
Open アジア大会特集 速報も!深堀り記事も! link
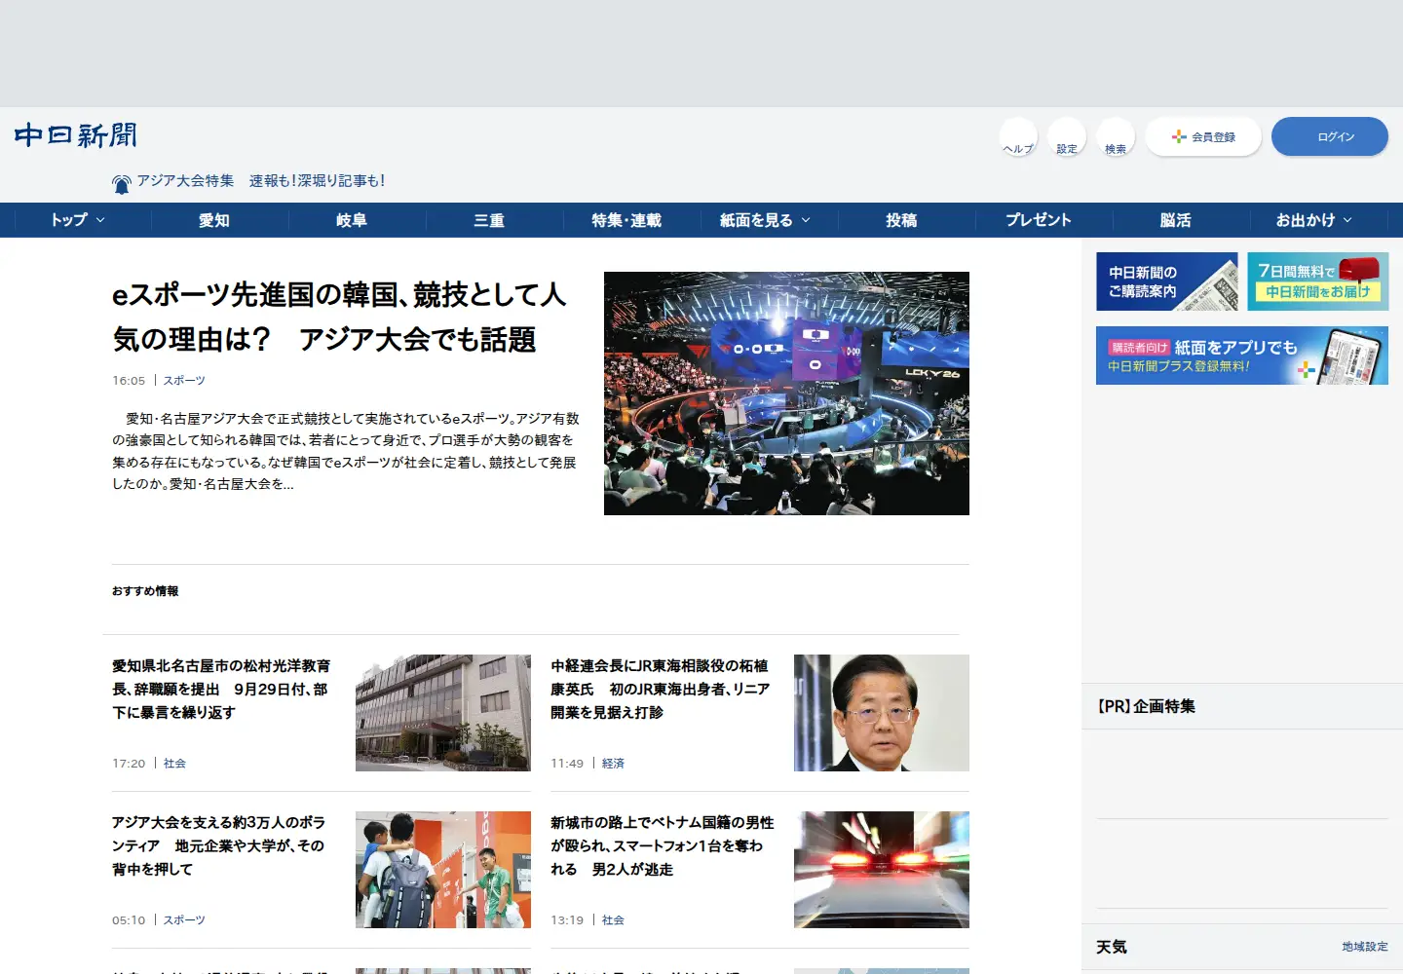(260, 181)
